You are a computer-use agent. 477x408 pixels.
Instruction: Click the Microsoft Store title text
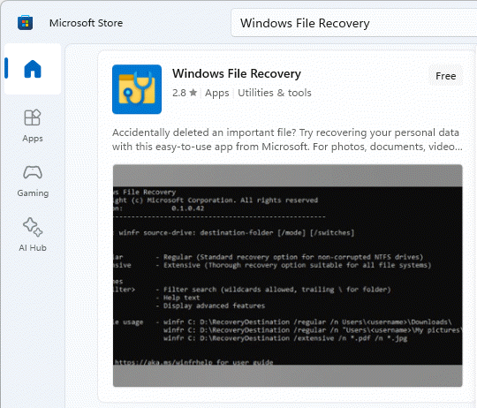tap(86, 23)
